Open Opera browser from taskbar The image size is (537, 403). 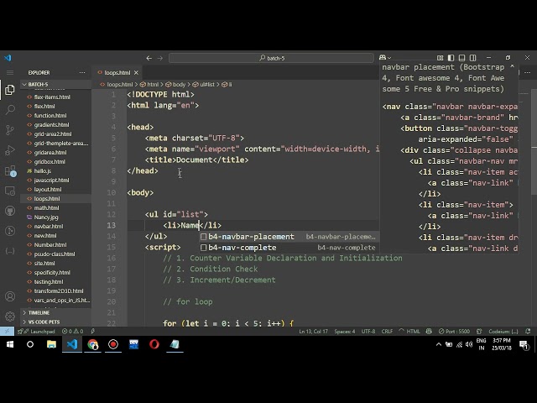(x=154, y=344)
